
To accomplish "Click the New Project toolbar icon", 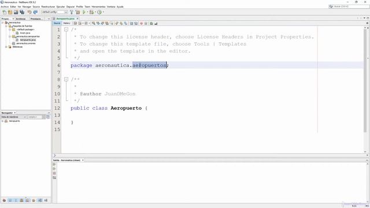I will (10, 12).
